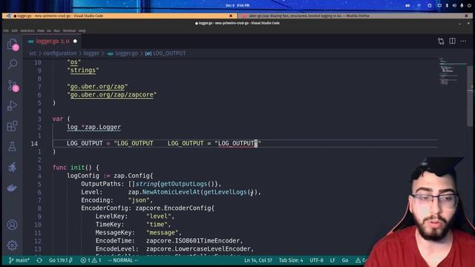The width and height of the screenshot is (475, 267).
Task: Open the Explorer view in activity bar
Action: click(12, 44)
